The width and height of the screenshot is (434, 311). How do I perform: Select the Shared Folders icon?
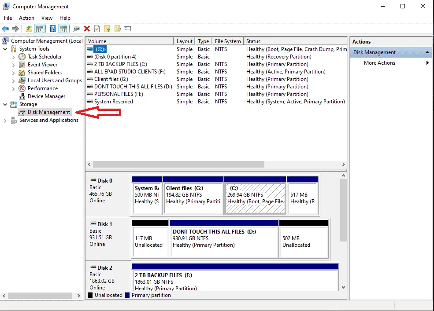click(x=22, y=73)
